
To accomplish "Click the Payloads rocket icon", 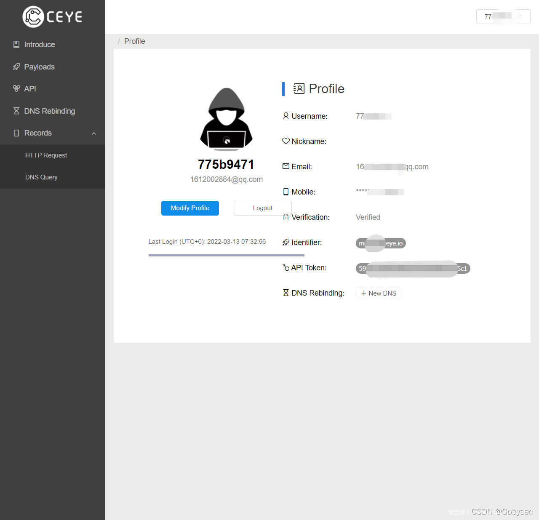I will click(x=16, y=67).
